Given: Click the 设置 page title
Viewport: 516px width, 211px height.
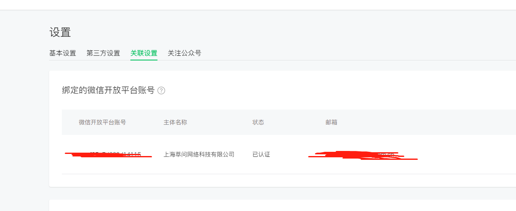Looking at the screenshot, I should 60,32.
